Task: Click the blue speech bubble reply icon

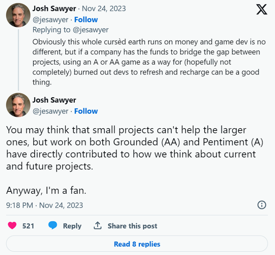Action: [x=53, y=225]
